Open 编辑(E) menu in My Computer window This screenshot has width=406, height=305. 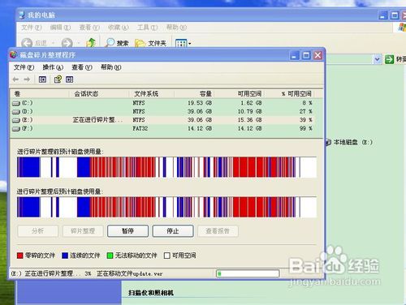point(60,28)
